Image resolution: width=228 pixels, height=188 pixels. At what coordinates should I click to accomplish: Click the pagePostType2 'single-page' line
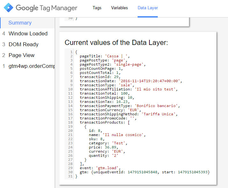(x=112, y=64)
